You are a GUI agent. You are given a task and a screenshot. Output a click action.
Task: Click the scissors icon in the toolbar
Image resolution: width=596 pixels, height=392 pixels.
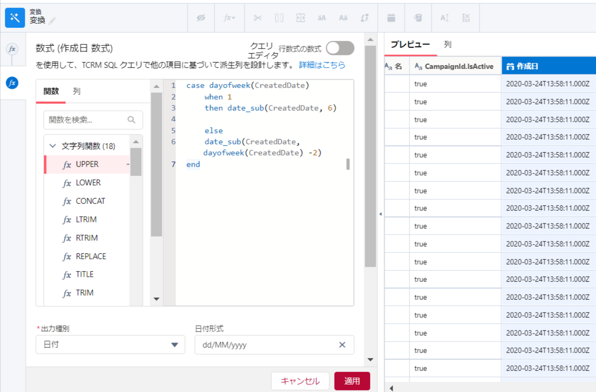tap(257, 17)
